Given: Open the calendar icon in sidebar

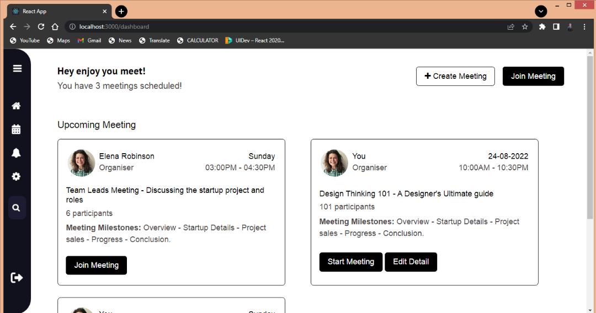Looking at the screenshot, I should point(16,129).
